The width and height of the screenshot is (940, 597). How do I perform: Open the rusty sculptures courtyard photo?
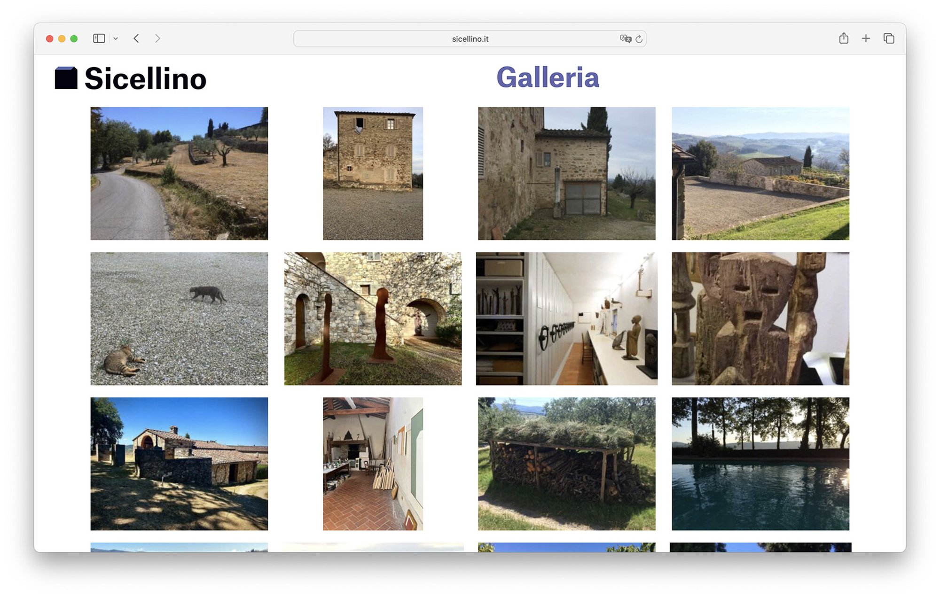click(373, 318)
